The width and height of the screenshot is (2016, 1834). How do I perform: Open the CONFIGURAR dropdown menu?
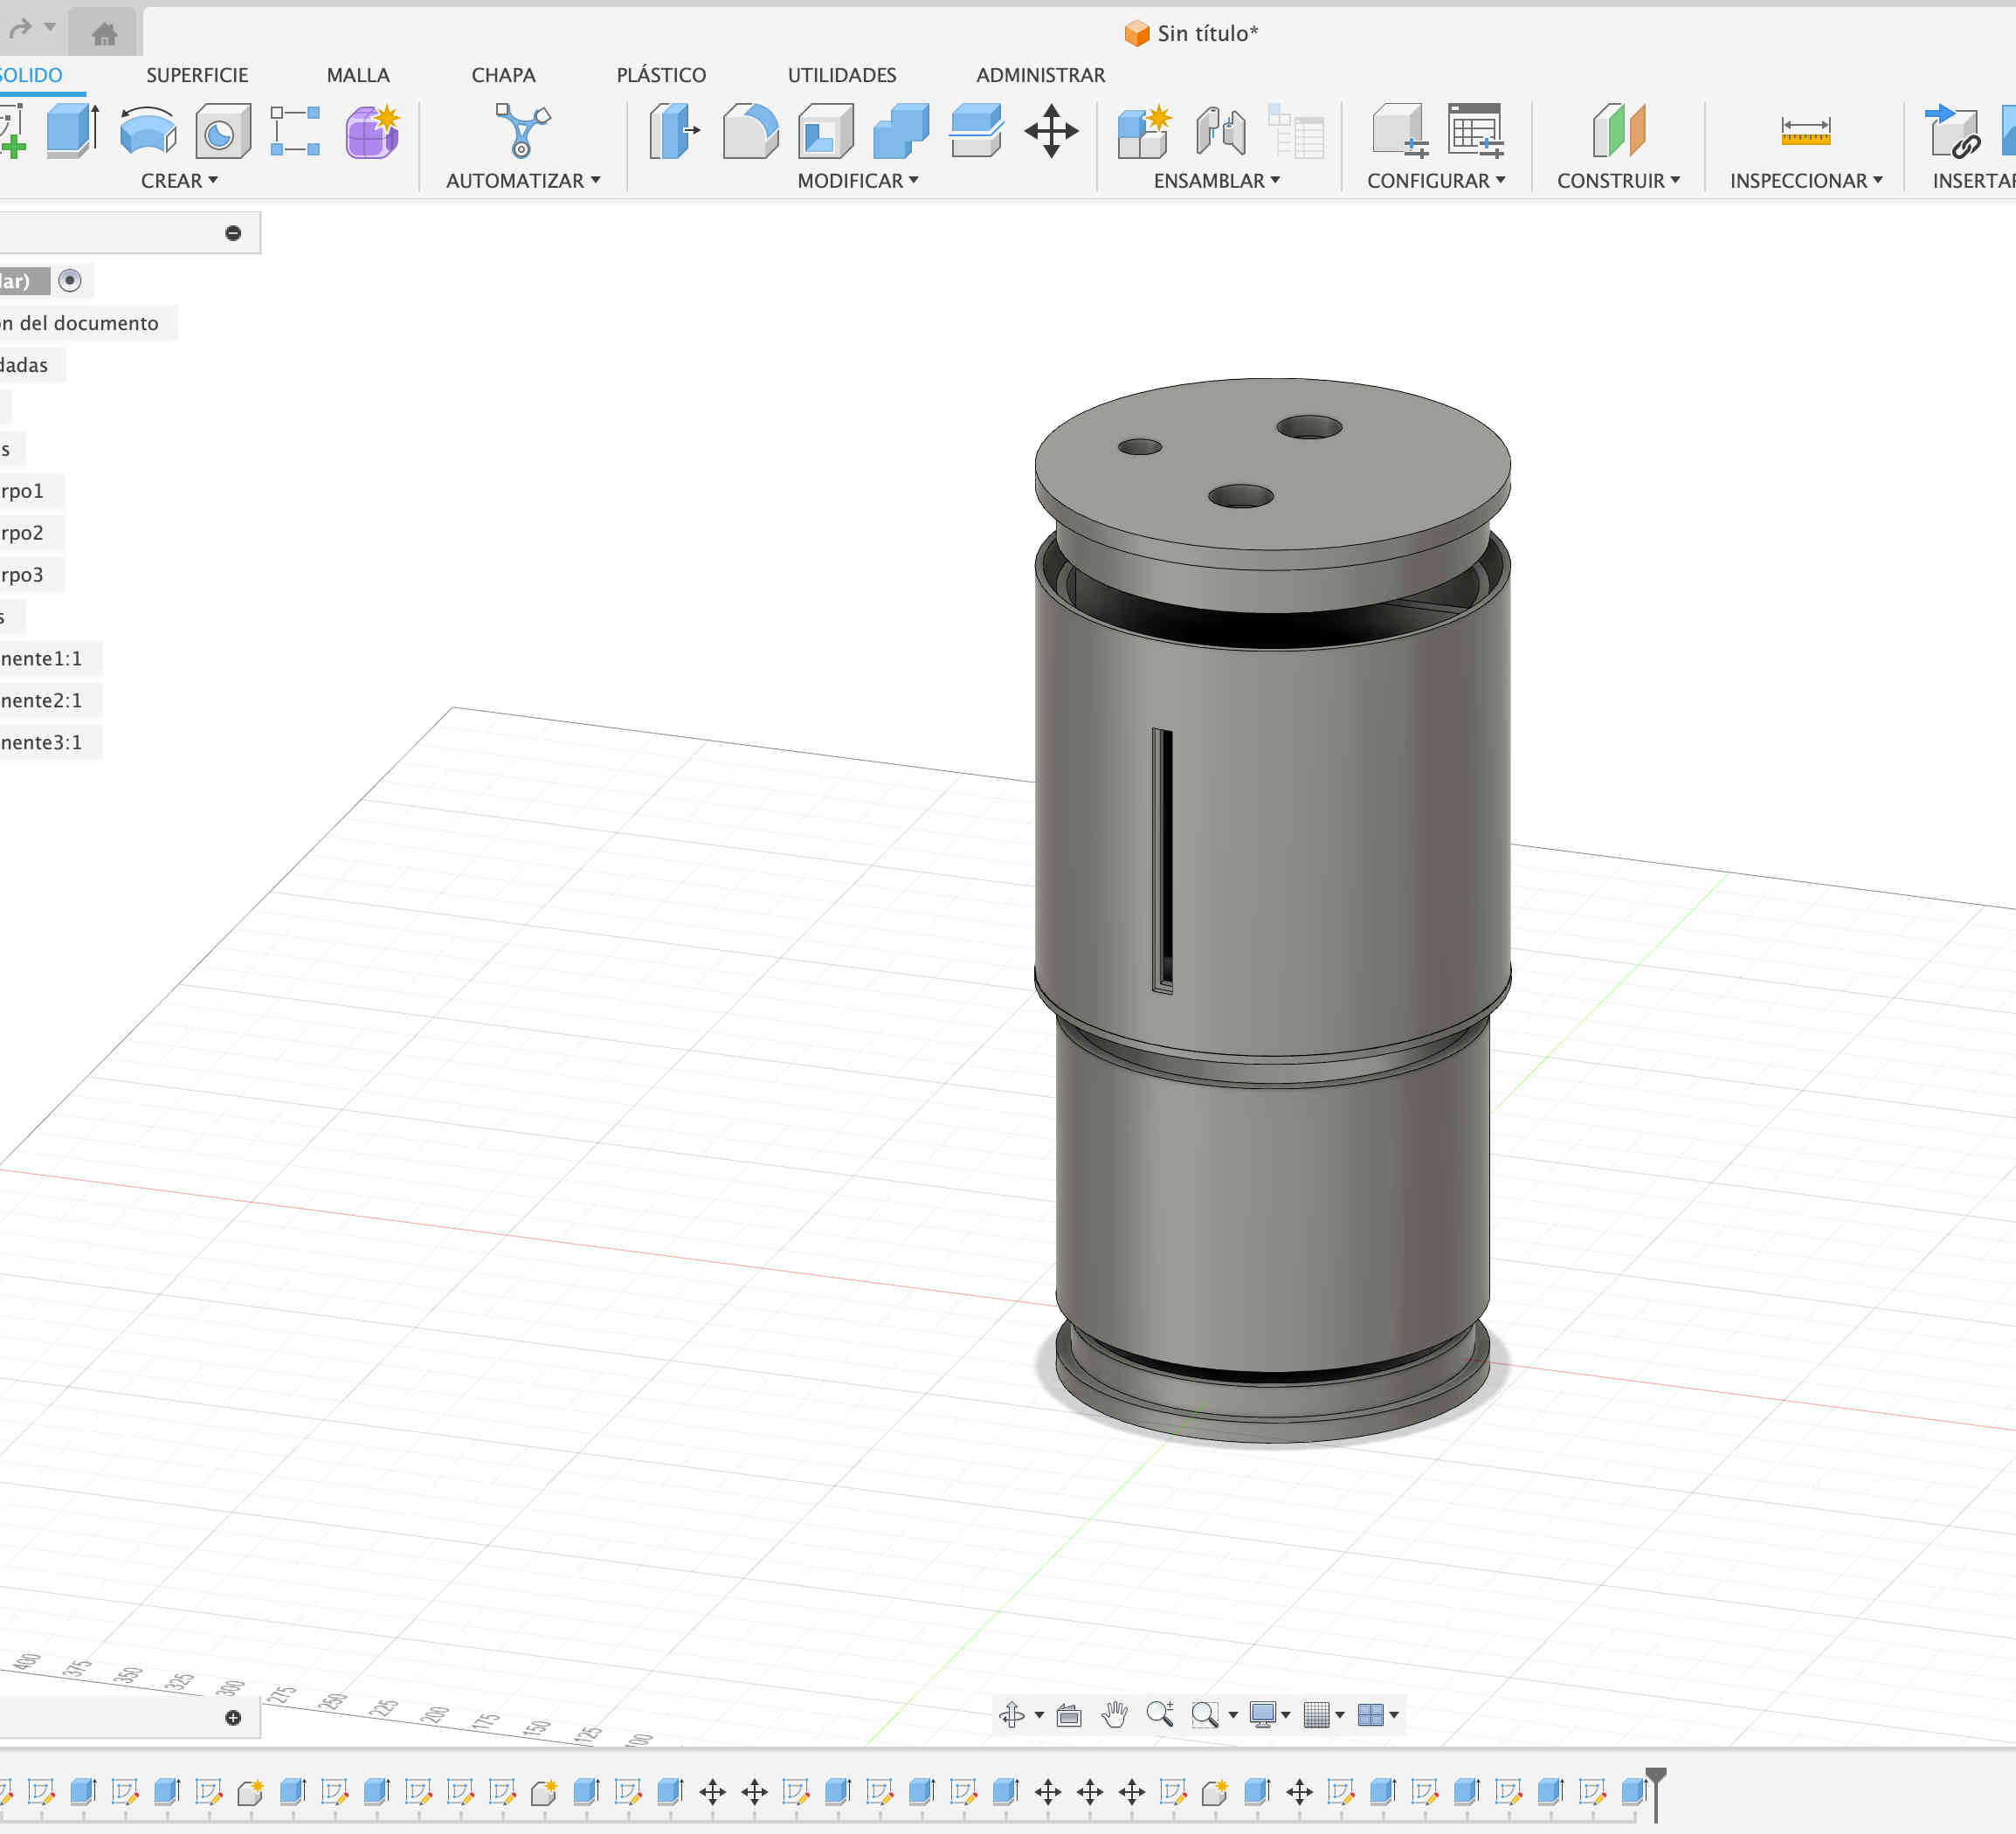1436,180
